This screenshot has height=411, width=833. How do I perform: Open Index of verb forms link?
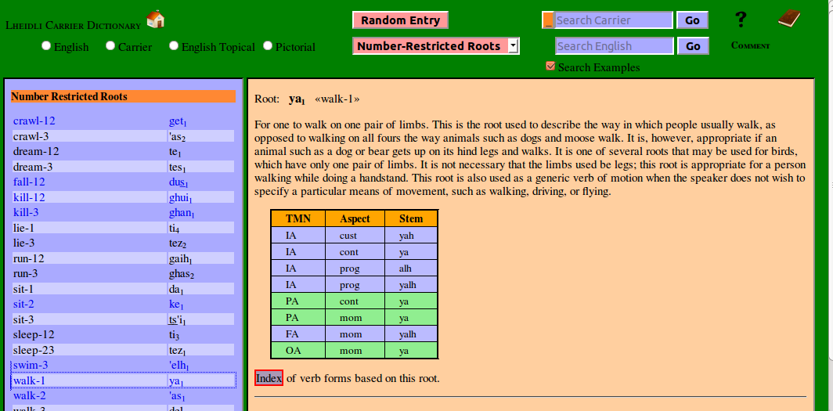pyautogui.click(x=269, y=378)
